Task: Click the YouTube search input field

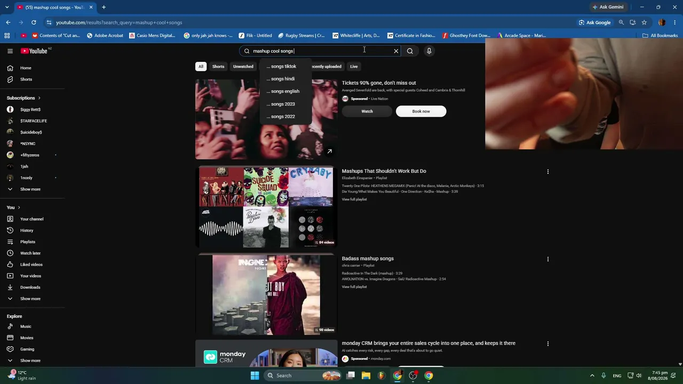Action: coord(320,51)
